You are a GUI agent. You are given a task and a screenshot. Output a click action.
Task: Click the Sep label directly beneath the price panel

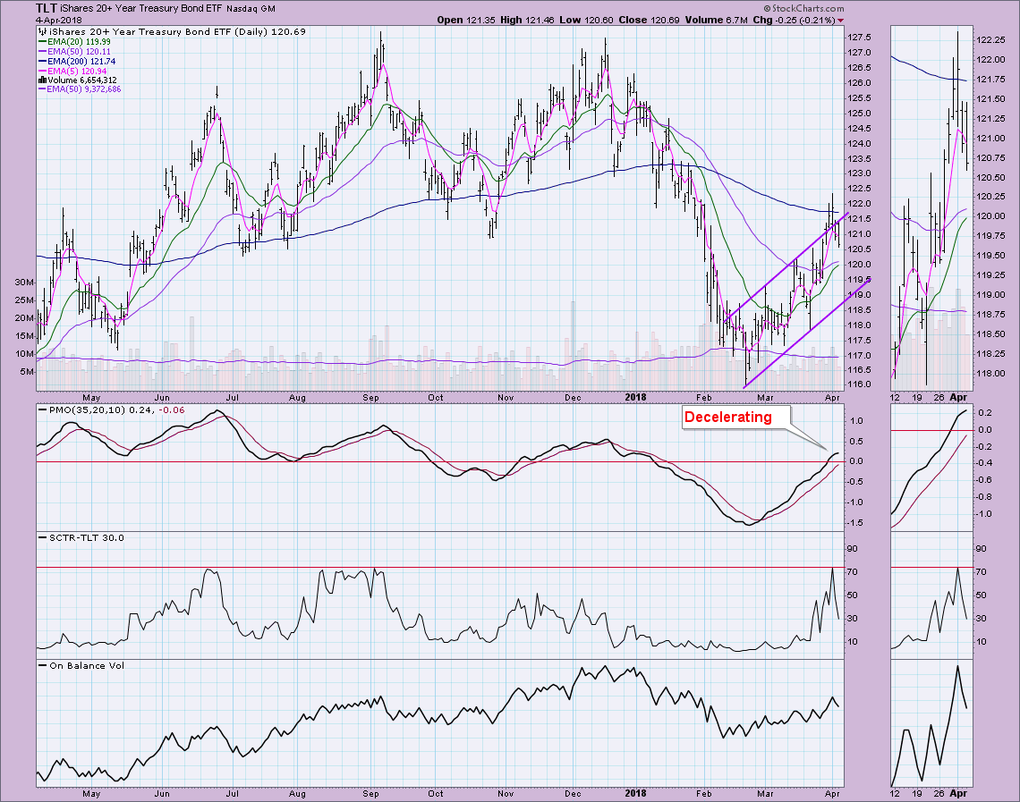point(370,397)
